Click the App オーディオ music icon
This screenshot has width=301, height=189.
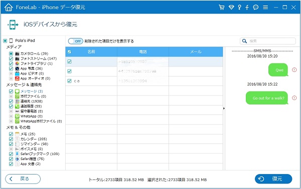coord(17,78)
